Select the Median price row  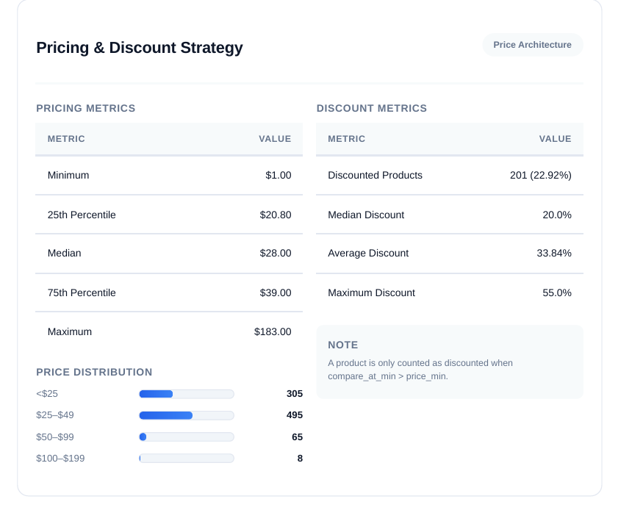tap(169, 254)
